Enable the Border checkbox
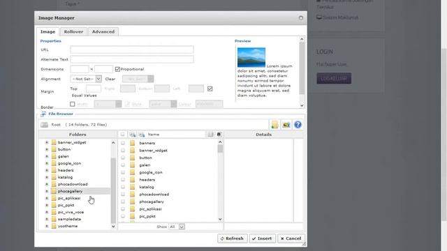This screenshot has height=251, width=447. pyautogui.click(x=73, y=104)
